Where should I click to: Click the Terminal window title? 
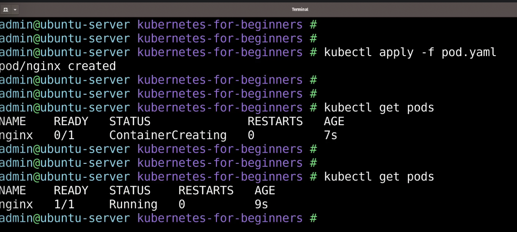(x=300, y=10)
